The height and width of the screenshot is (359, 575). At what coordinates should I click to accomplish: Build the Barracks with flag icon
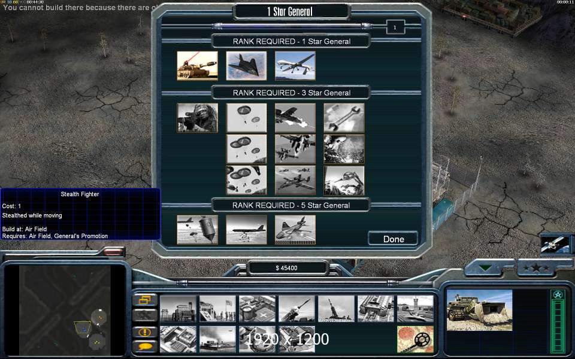[218, 309]
